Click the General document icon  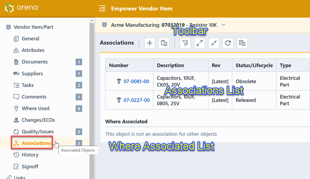pos(16,38)
